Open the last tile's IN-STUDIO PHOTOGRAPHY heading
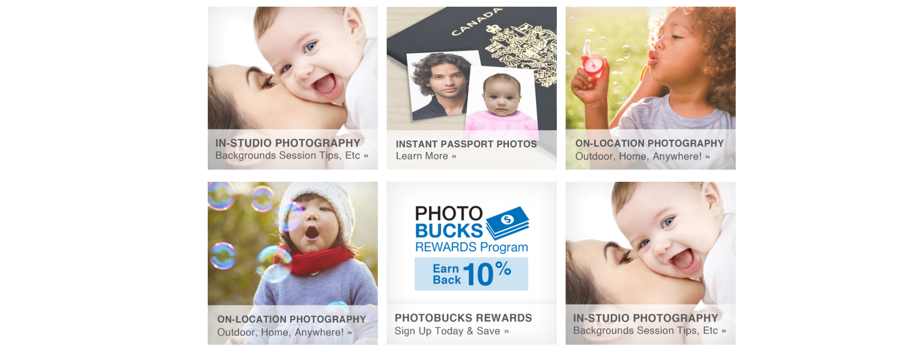 (645, 318)
